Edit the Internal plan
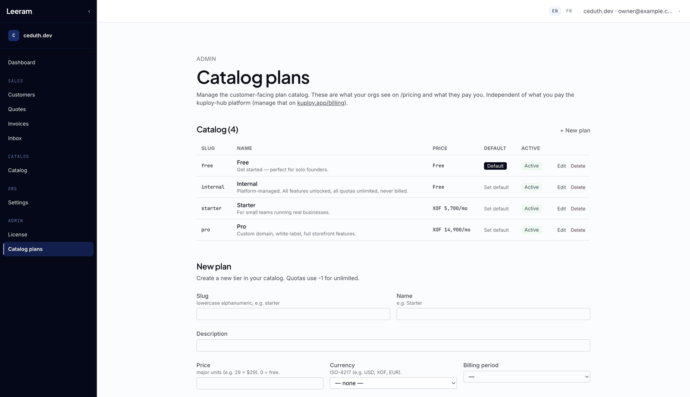690x397 pixels. (x=561, y=187)
